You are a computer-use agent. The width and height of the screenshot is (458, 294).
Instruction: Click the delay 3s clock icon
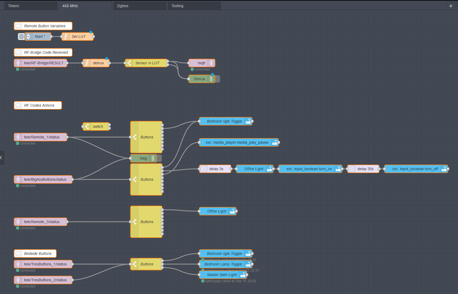coord(203,169)
